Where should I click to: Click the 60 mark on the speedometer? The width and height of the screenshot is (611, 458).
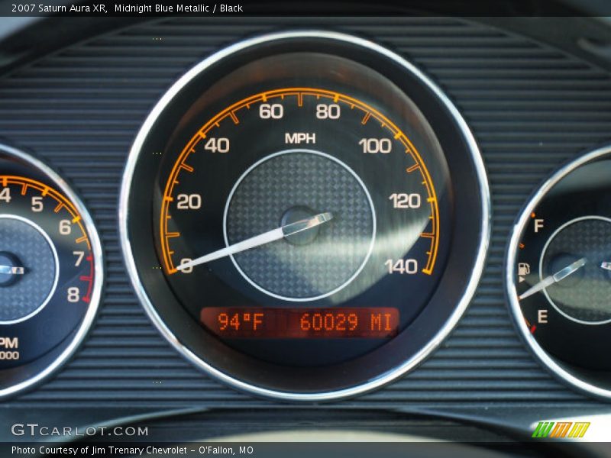coord(271,111)
